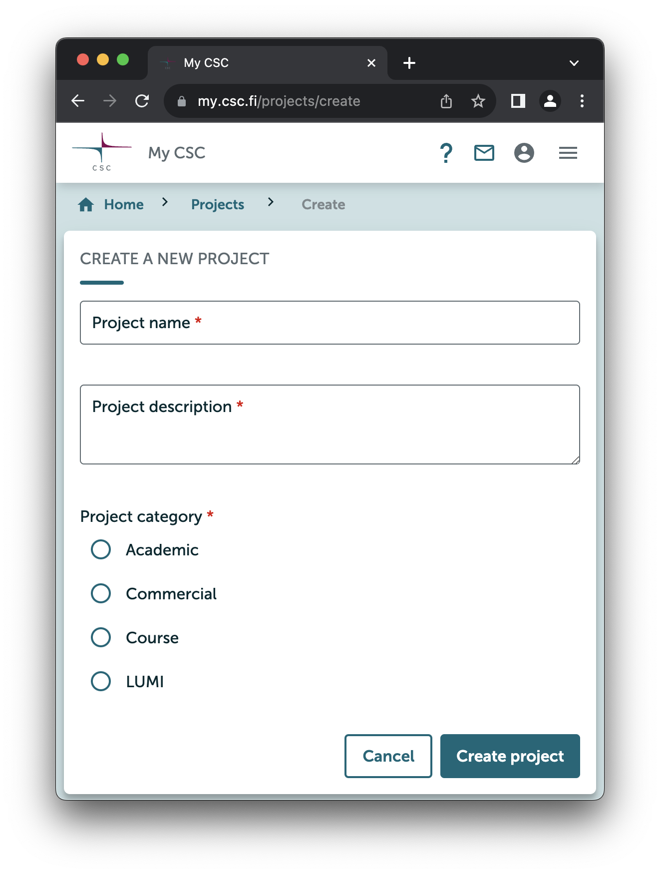Bookmark the page with the star icon
Image resolution: width=660 pixels, height=874 pixels.
pyautogui.click(x=478, y=101)
